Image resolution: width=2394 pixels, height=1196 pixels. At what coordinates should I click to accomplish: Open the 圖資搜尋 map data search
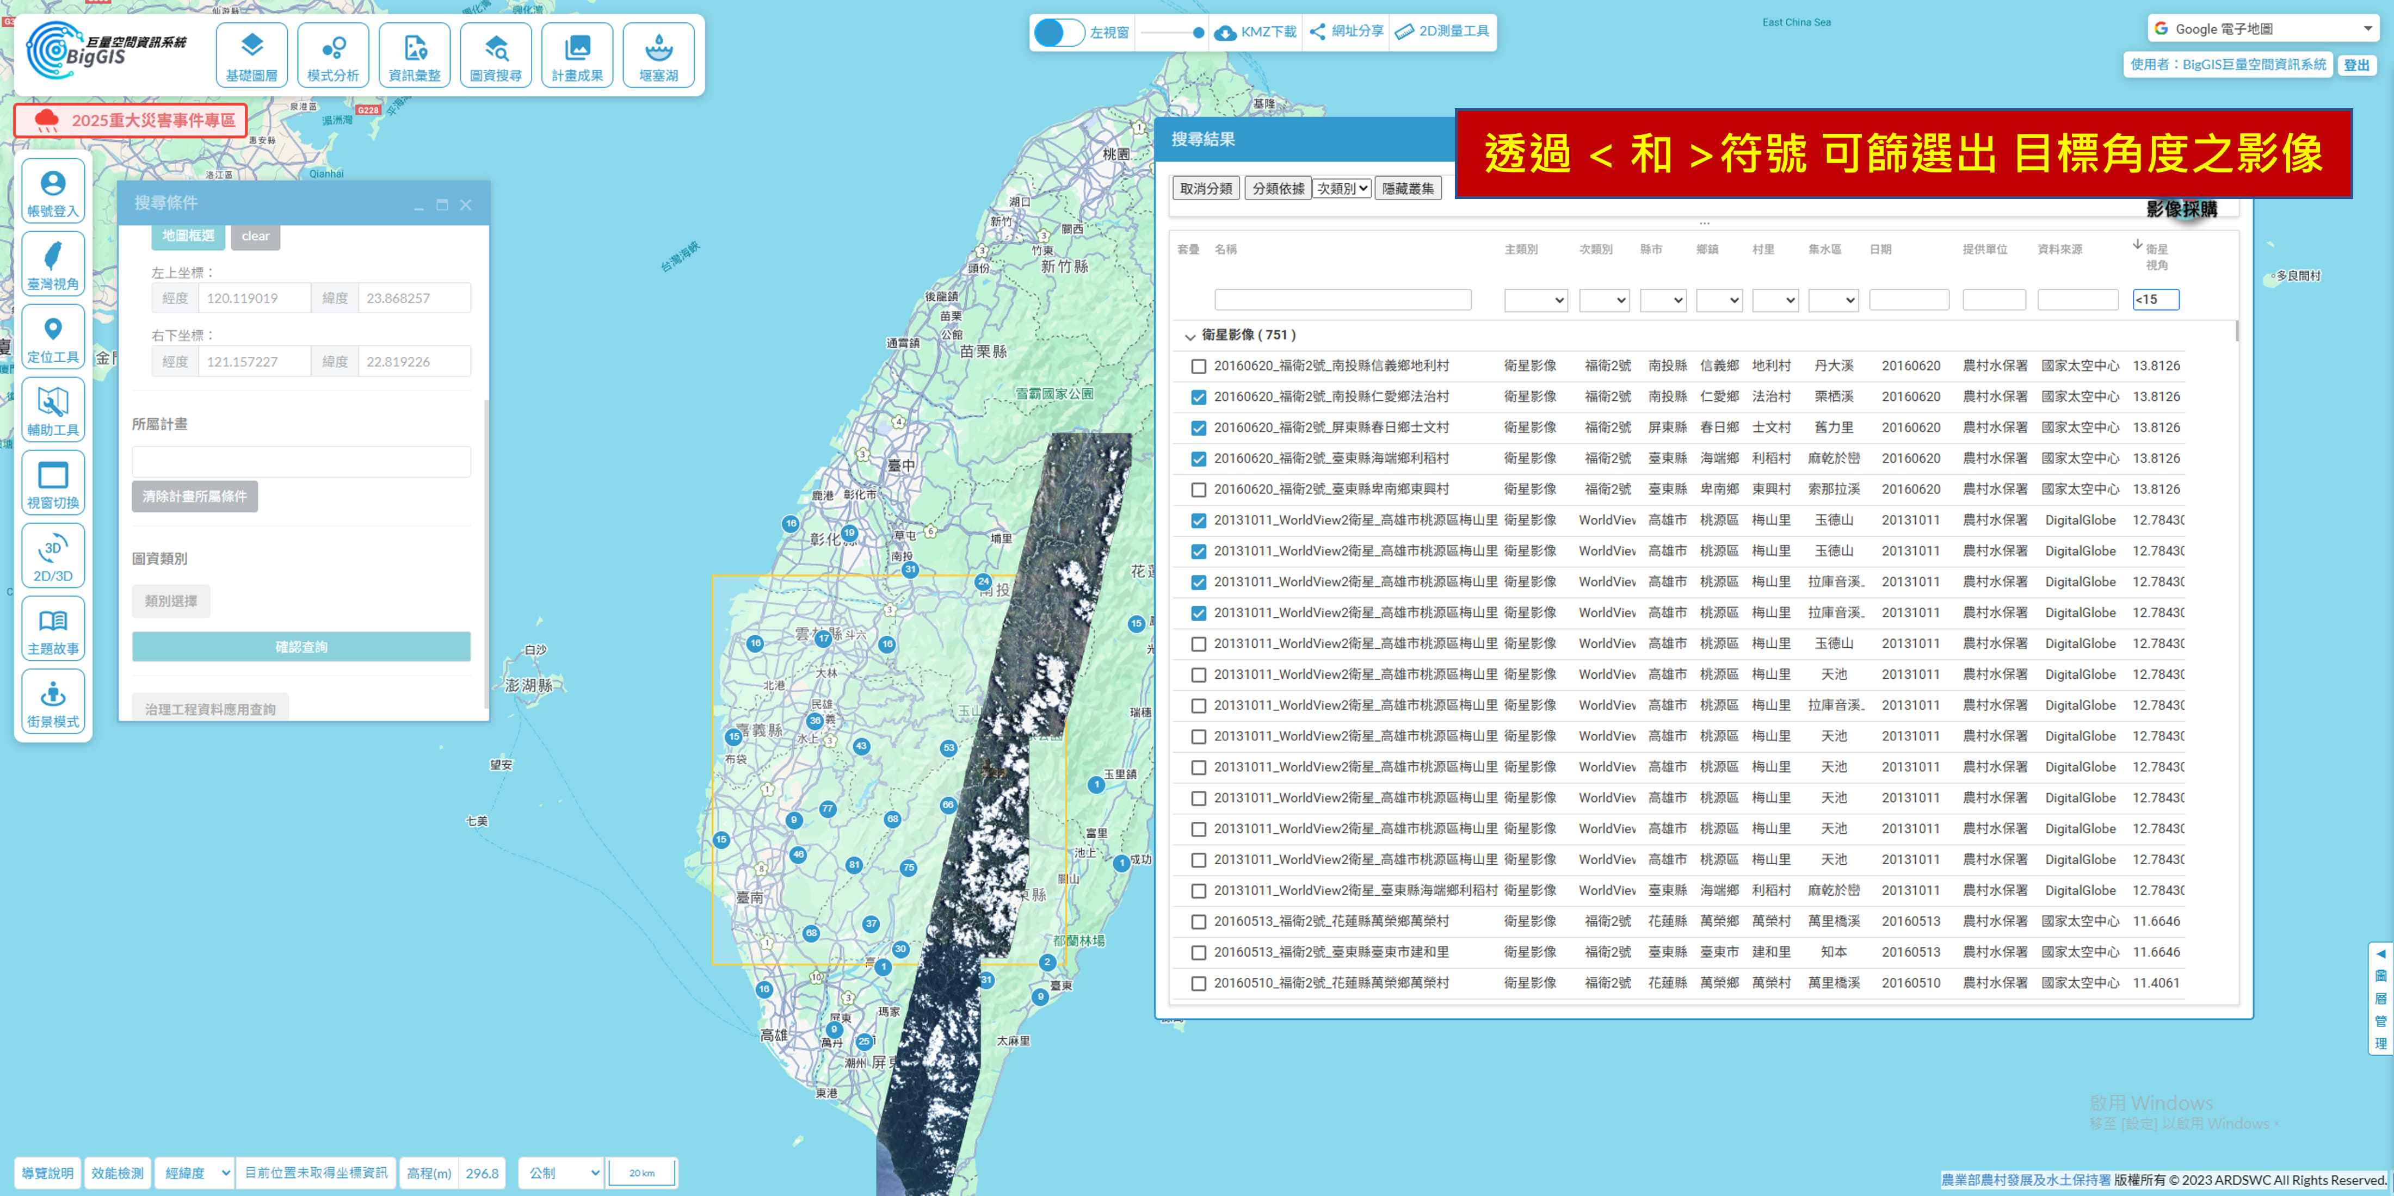(x=495, y=55)
